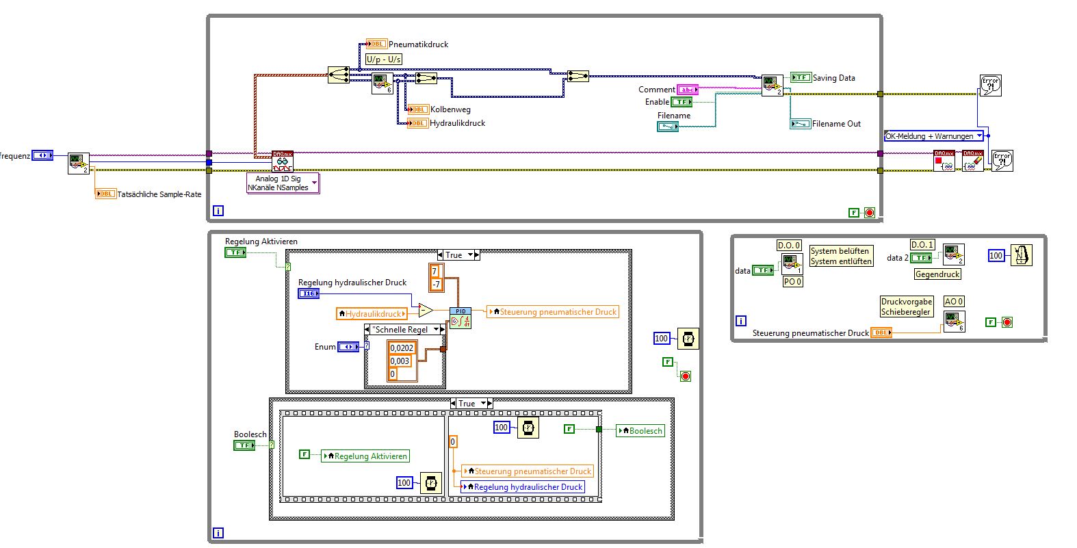Screen dimensions: 1077x548
Task: Click the error handler above OK-Meldung selector
Action: point(991,86)
